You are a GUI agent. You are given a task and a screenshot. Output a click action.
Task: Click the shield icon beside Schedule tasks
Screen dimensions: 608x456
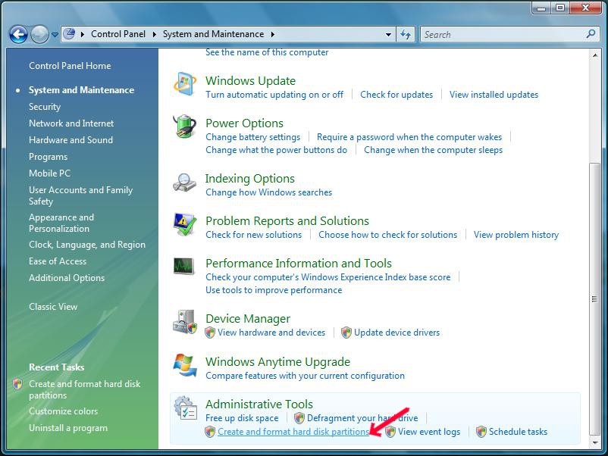point(481,432)
